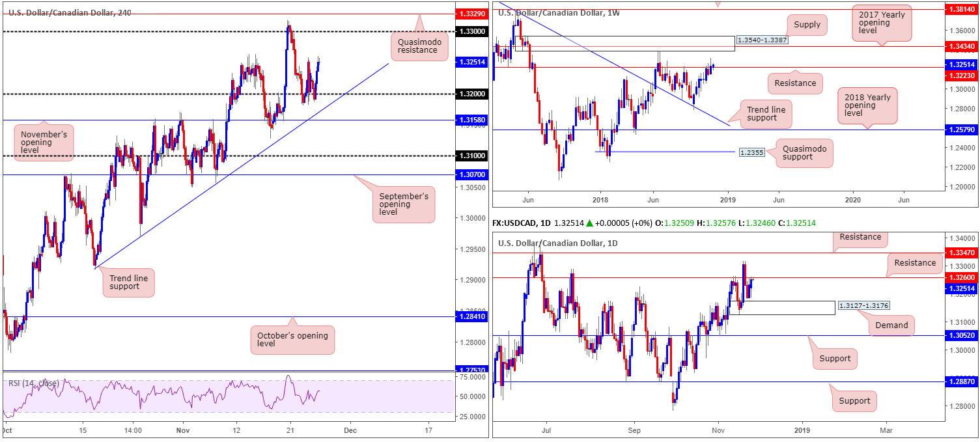Click the 14:00 marker on 240 time axis

point(132,430)
